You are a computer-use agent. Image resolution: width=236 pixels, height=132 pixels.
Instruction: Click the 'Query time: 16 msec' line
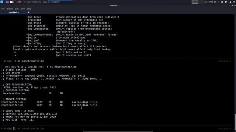pos(17,111)
